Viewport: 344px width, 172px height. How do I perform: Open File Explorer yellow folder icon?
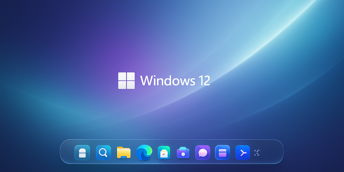(124, 153)
